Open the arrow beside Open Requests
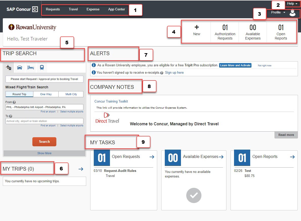The height and width of the screenshot is (221, 301). point(152,157)
